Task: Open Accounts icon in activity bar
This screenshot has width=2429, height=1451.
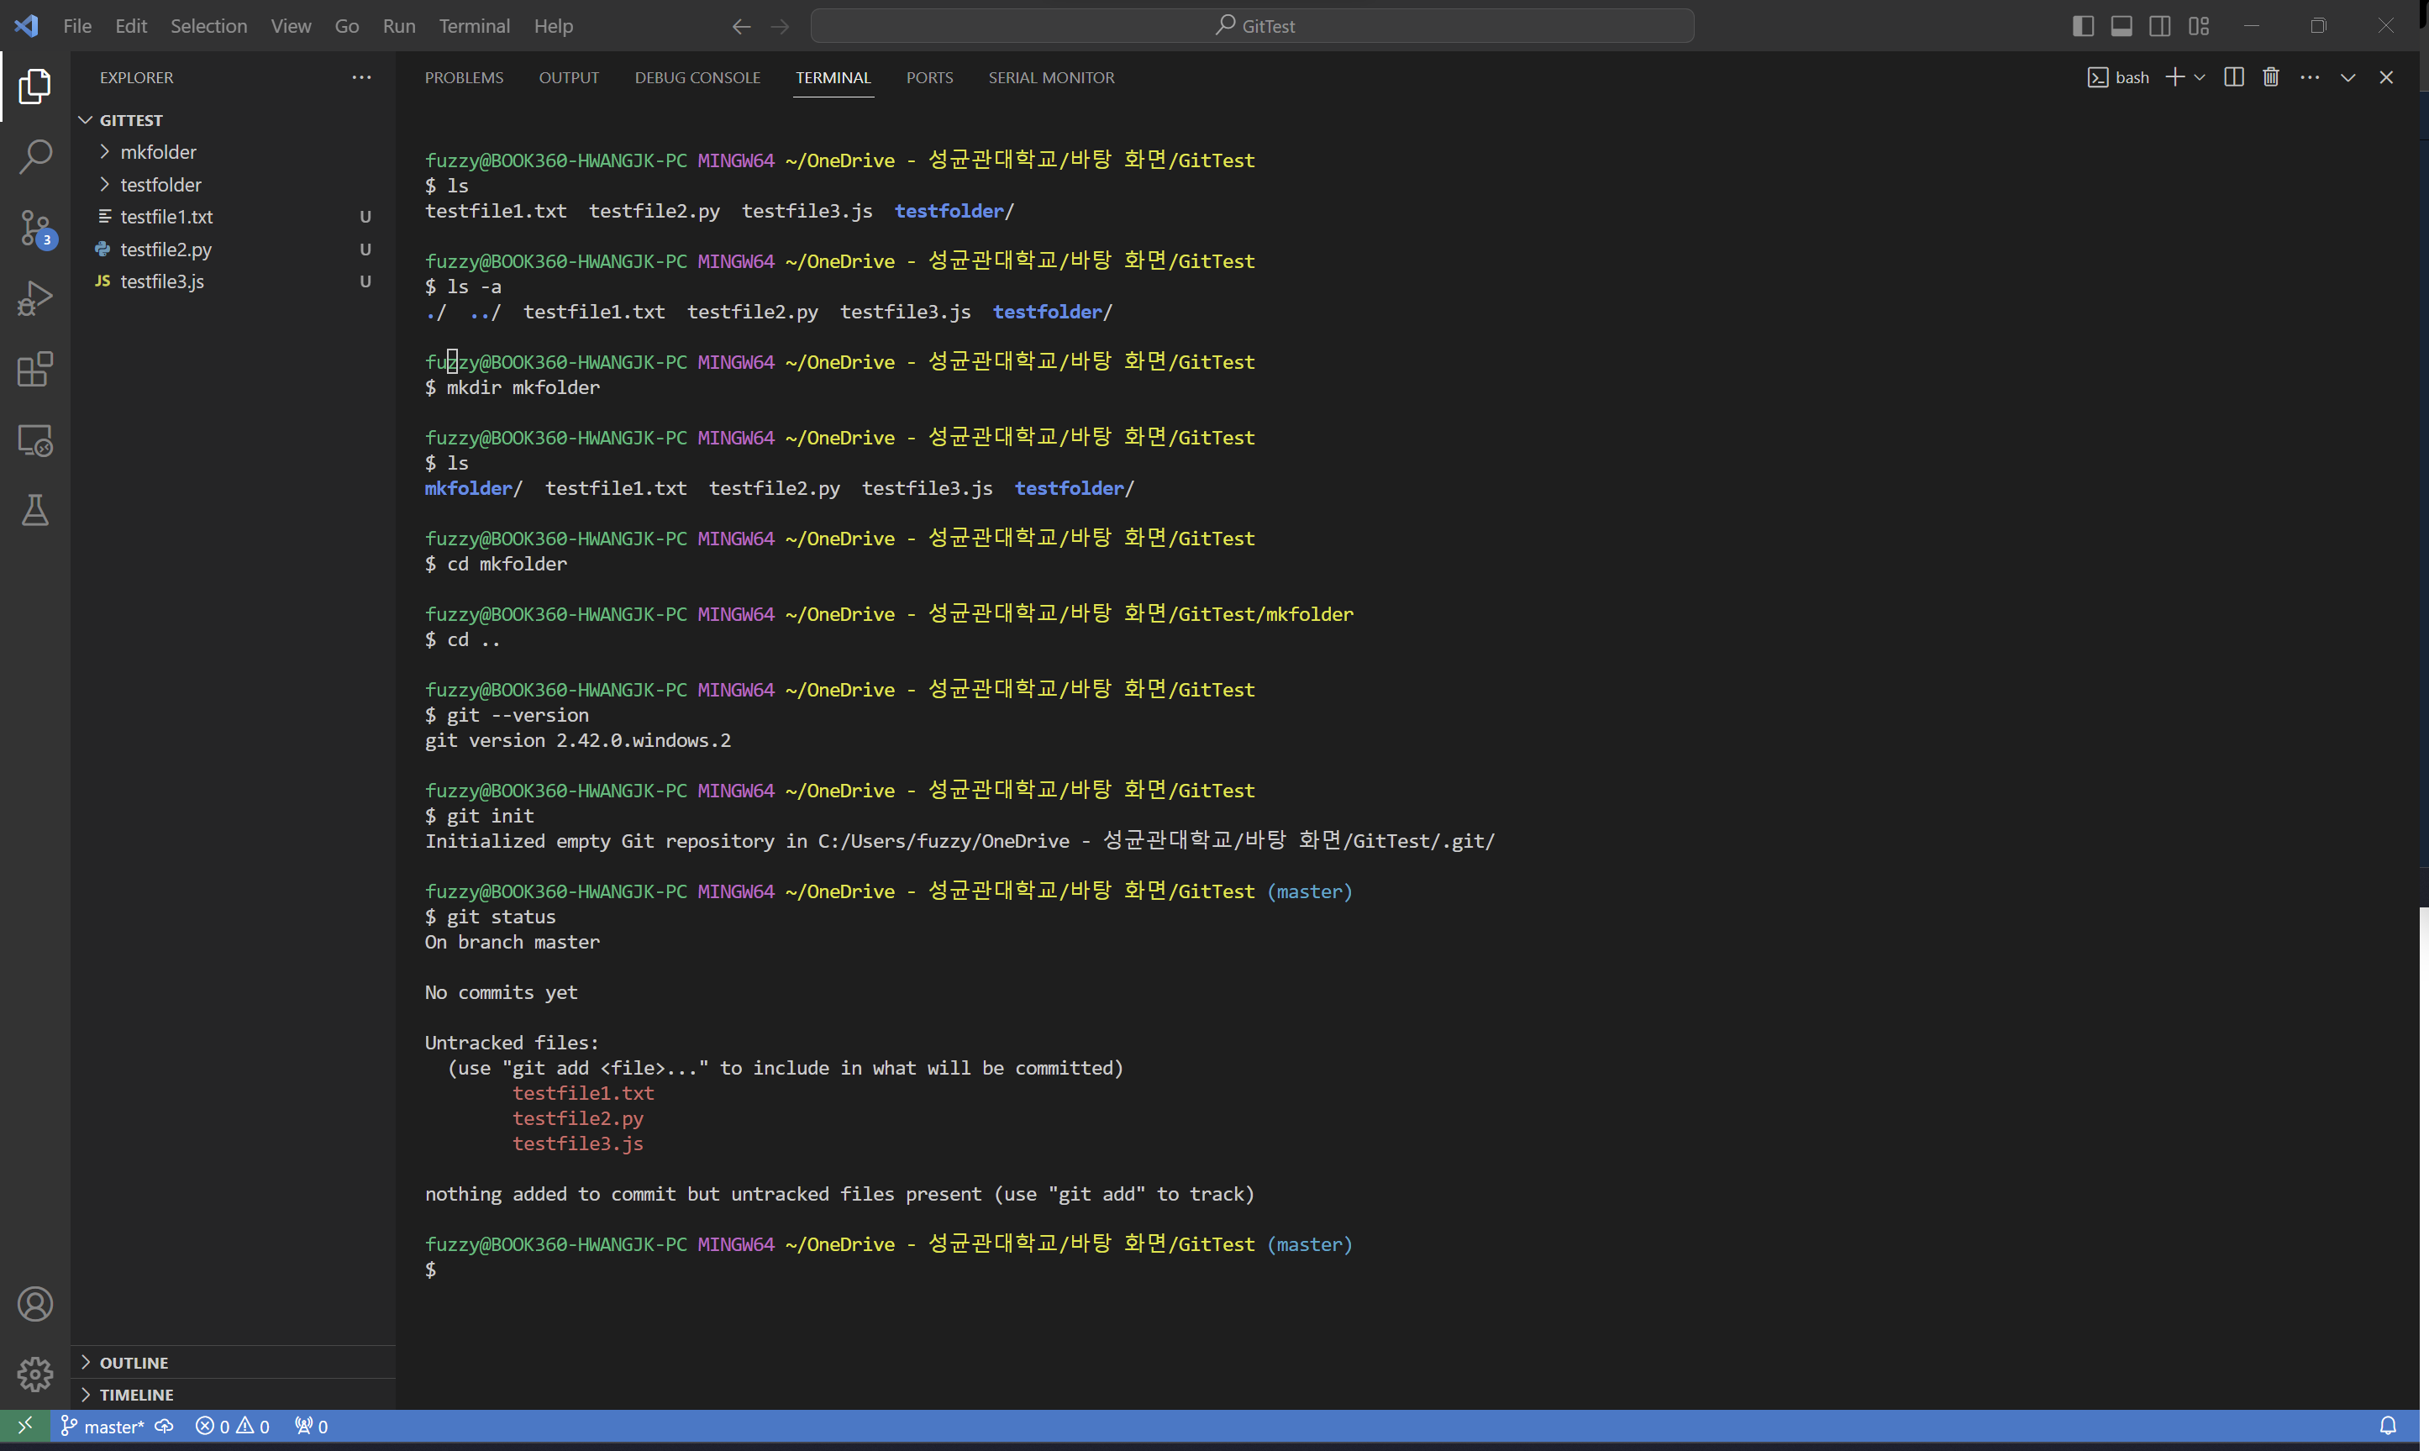Action: coord(35,1304)
